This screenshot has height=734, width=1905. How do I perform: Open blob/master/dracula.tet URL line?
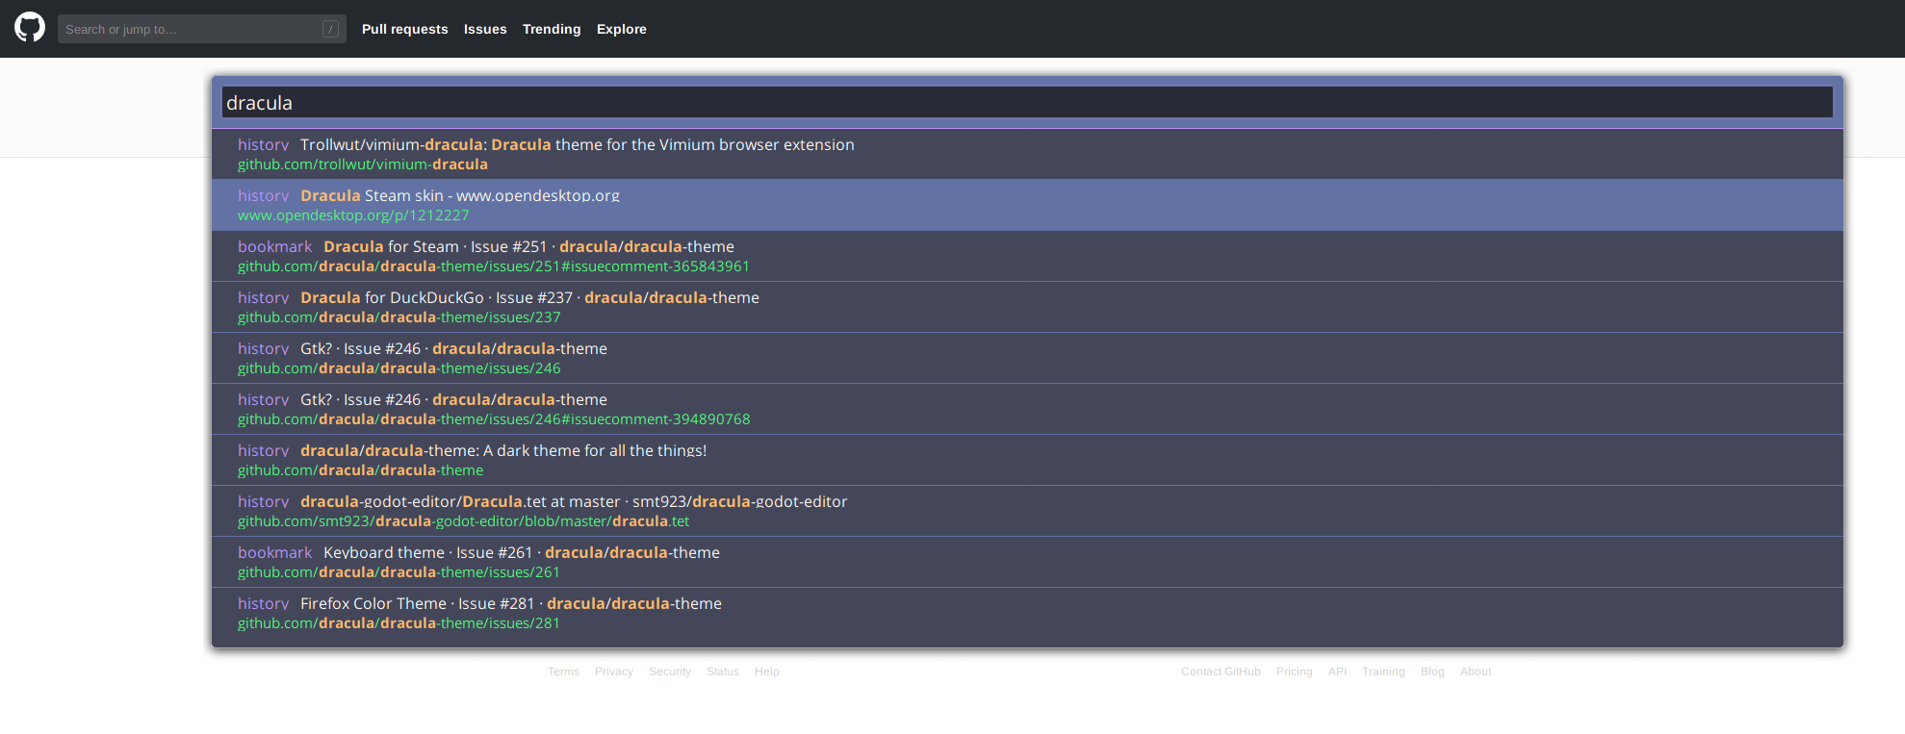pyautogui.click(x=464, y=521)
